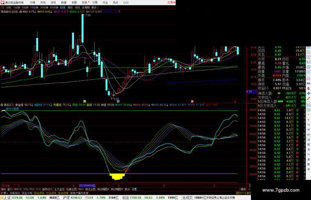Screen dimensions: 311x200
Task: Click the small box icon left of 分时
Action: point(2,7)
